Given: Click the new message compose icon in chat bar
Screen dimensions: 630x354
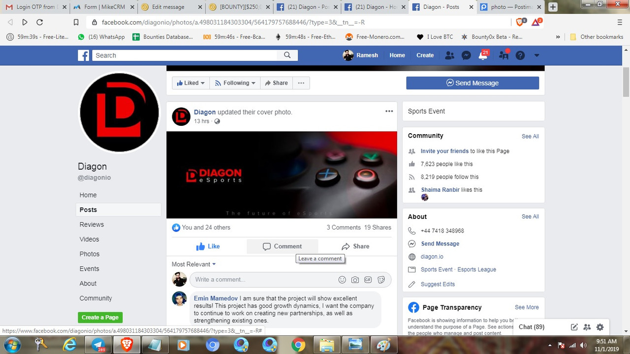Looking at the screenshot, I should pyautogui.click(x=574, y=327).
